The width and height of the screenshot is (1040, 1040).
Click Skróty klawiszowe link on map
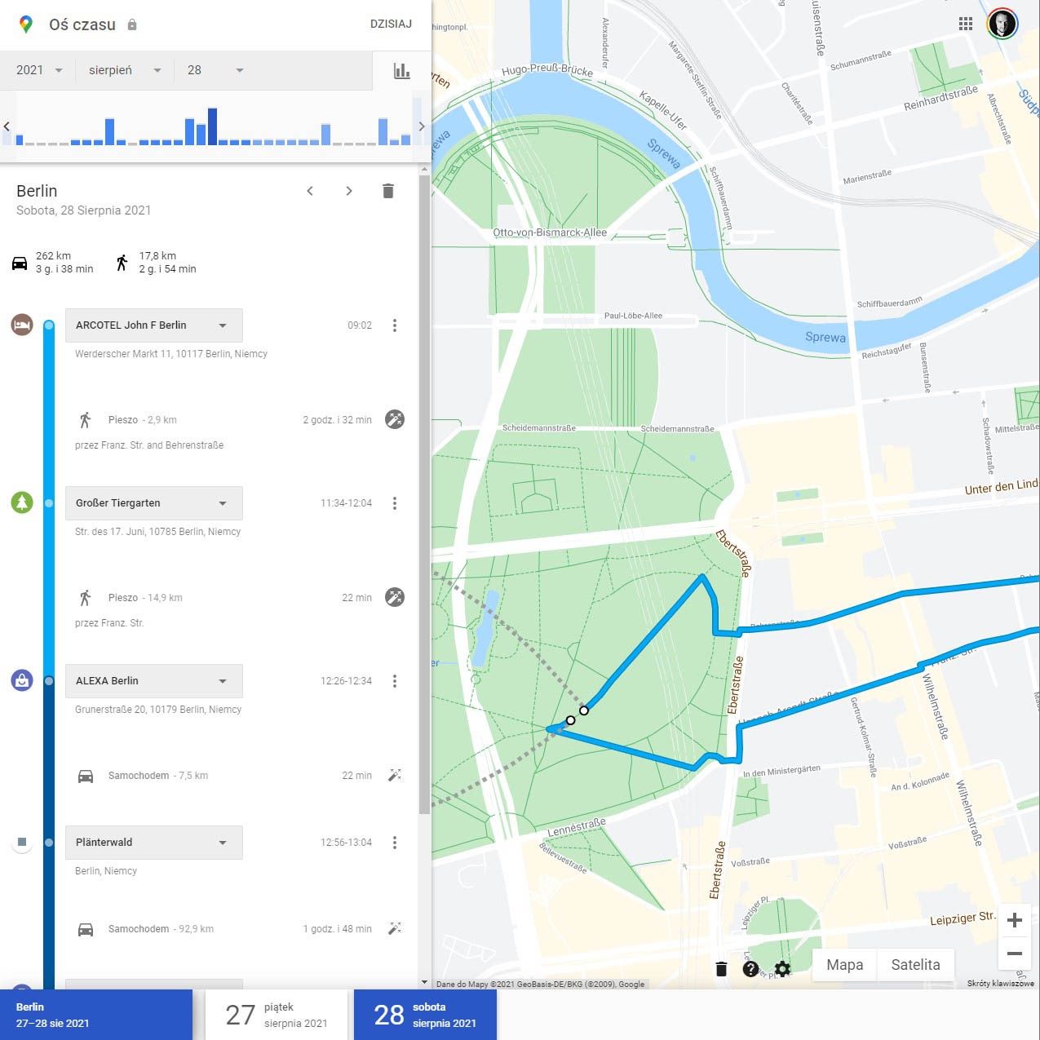click(1001, 984)
